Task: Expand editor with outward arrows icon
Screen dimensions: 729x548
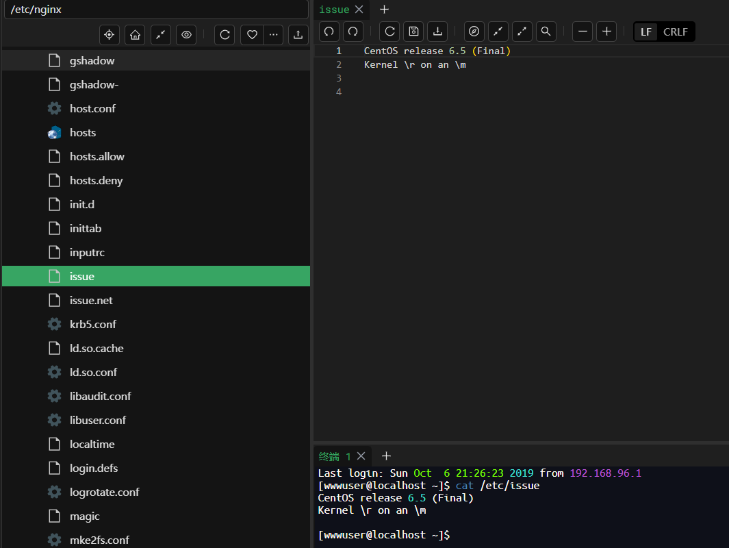Action: pos(522,32)
